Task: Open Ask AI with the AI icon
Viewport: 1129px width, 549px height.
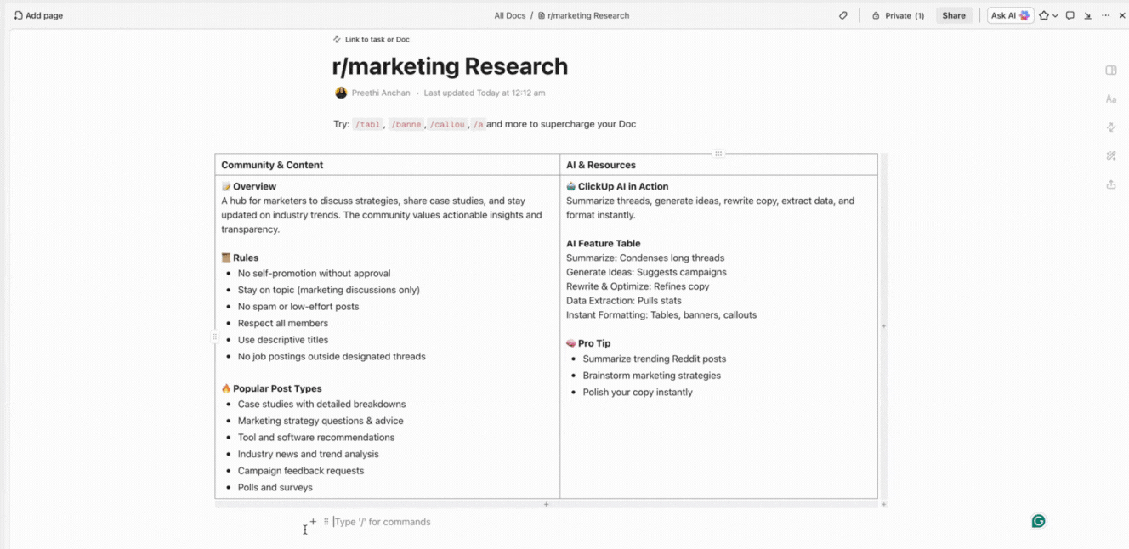Action: click(x=1010, y=15)
